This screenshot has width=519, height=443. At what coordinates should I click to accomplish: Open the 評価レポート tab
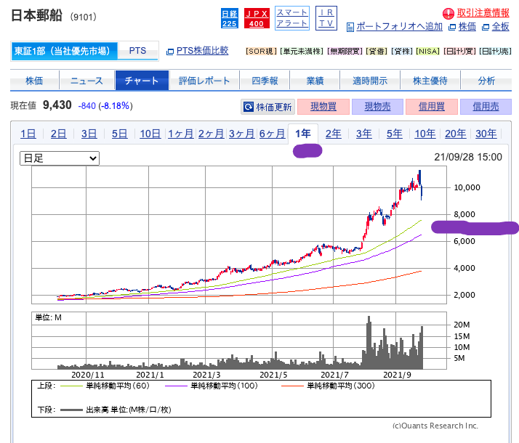click(204, 81)
